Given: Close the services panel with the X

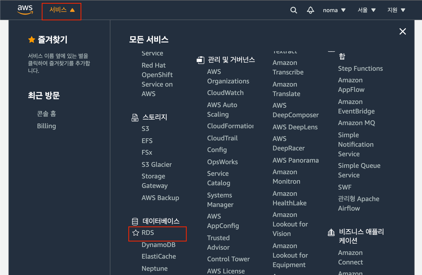Looking at the screenshot, I should point(403,31).
